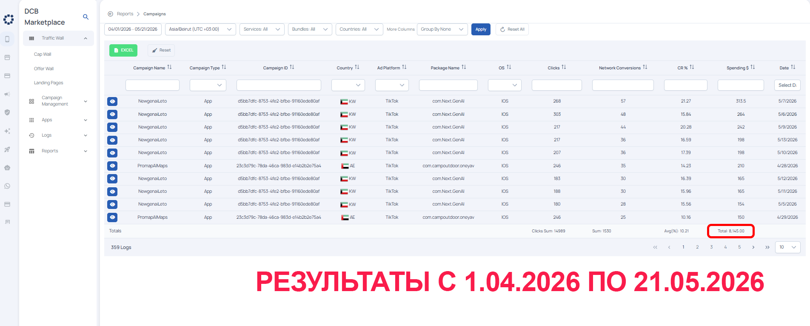Viewport: 810px width, 326px height.
Task: Open Cap Wall in sidebar
Action: click(x=43, y=54)
